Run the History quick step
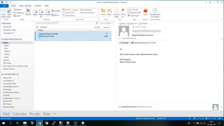This screenshot has width=224, height=126. 71,10
